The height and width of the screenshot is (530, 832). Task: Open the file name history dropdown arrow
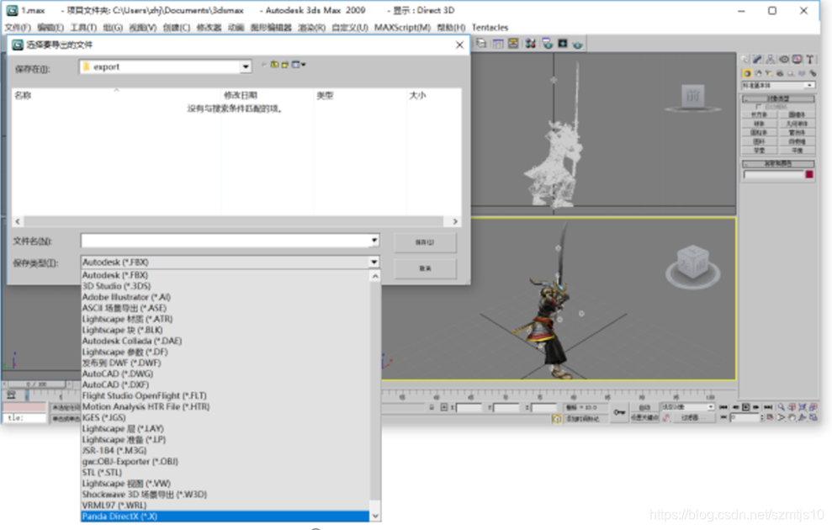point(374,241)
